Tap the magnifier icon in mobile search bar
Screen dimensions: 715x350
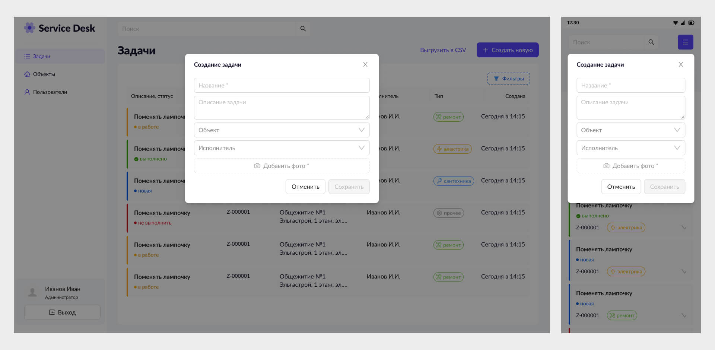coord(651,42)
